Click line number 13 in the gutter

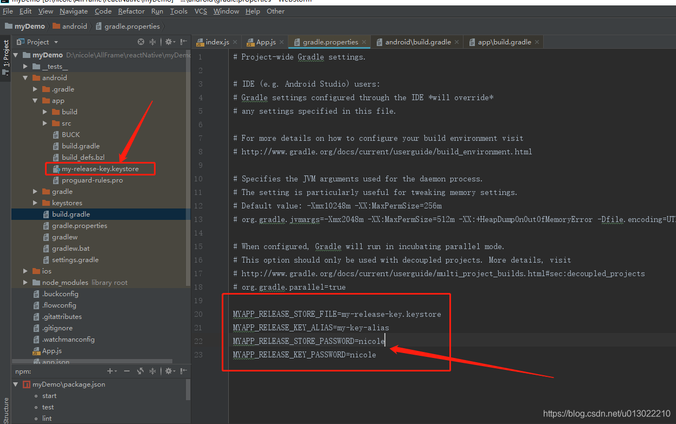click(x=199, y=219)
